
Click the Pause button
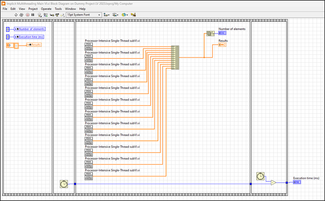33,15
